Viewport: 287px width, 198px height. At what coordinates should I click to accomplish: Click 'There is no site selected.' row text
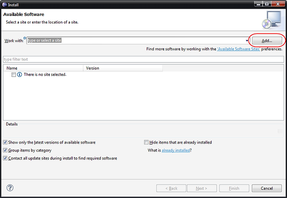click(45, 74)
